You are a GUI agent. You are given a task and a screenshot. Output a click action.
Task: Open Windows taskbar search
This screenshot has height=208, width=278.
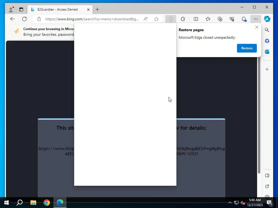pos(20,203)
